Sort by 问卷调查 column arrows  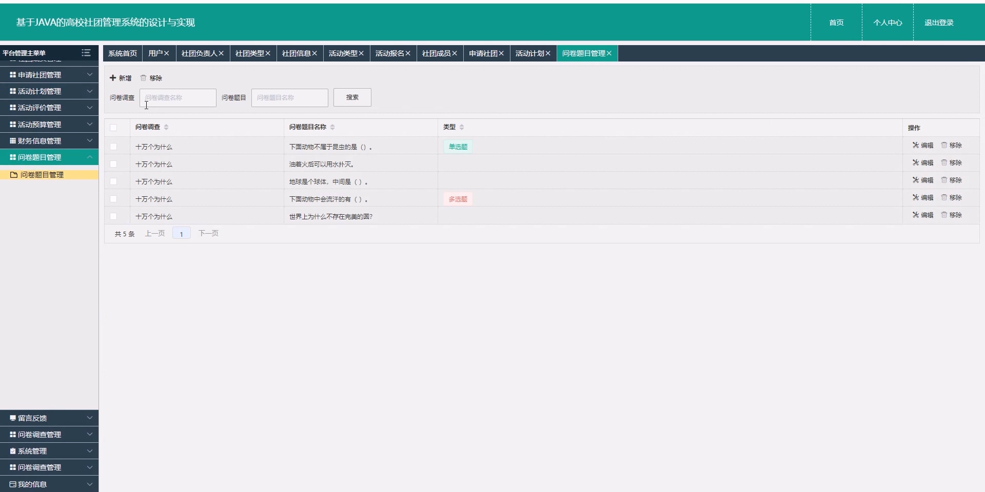point(166,127)
